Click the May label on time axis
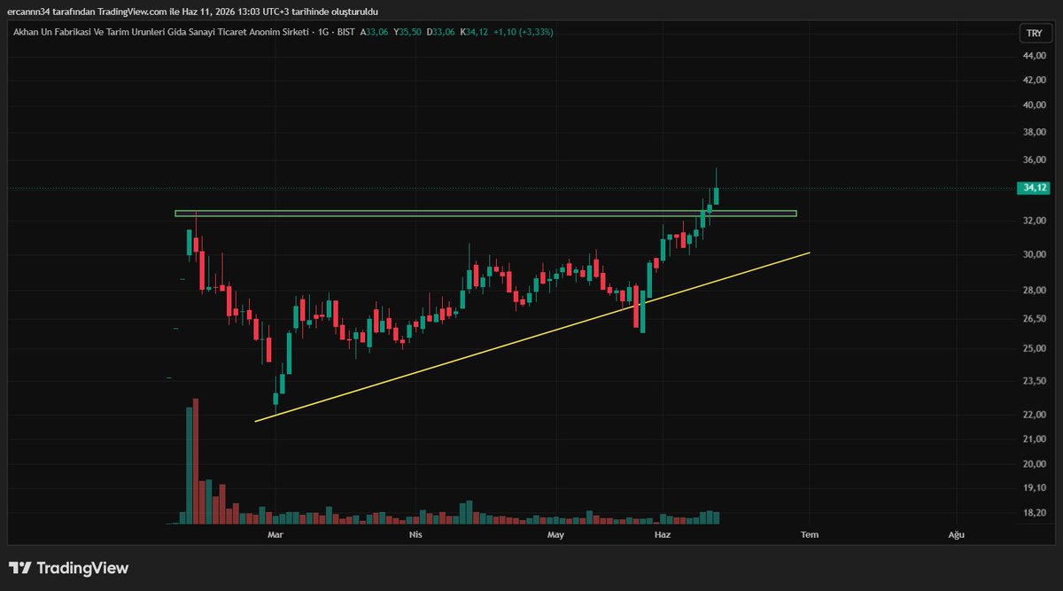 point(555,535)
